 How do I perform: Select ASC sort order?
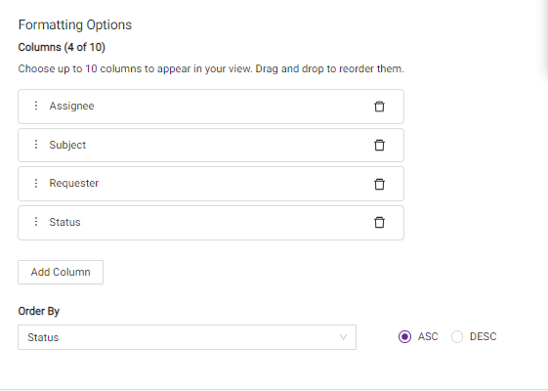[x=404, y=337]
